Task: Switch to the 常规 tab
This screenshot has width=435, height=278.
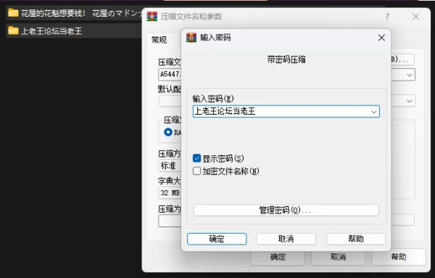Action: (159, 40)
